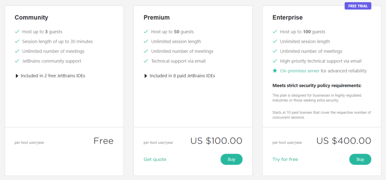Buy the Premium plan
Viewport: 386px width, 180px height.
[x=231, y=159]
